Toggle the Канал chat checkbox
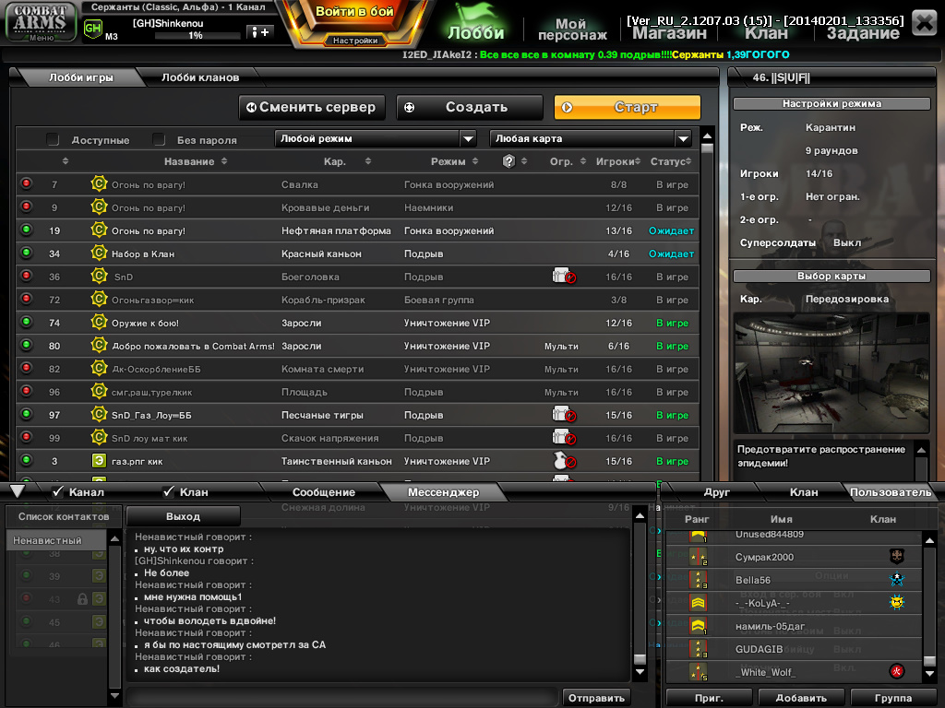Viewport: 945px width, 708px height. coord(58,492)
